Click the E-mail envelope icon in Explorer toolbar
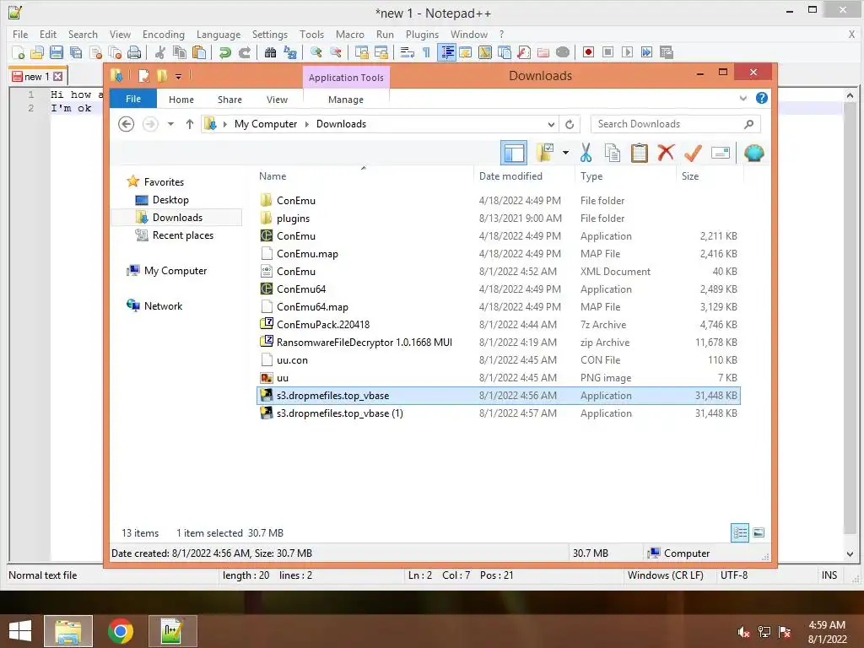This screenshot has height=648, width=864. pyautogui.click(x=721, y=153)
